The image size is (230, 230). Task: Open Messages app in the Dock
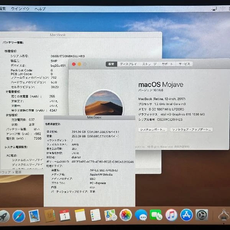tap(141, 215)
